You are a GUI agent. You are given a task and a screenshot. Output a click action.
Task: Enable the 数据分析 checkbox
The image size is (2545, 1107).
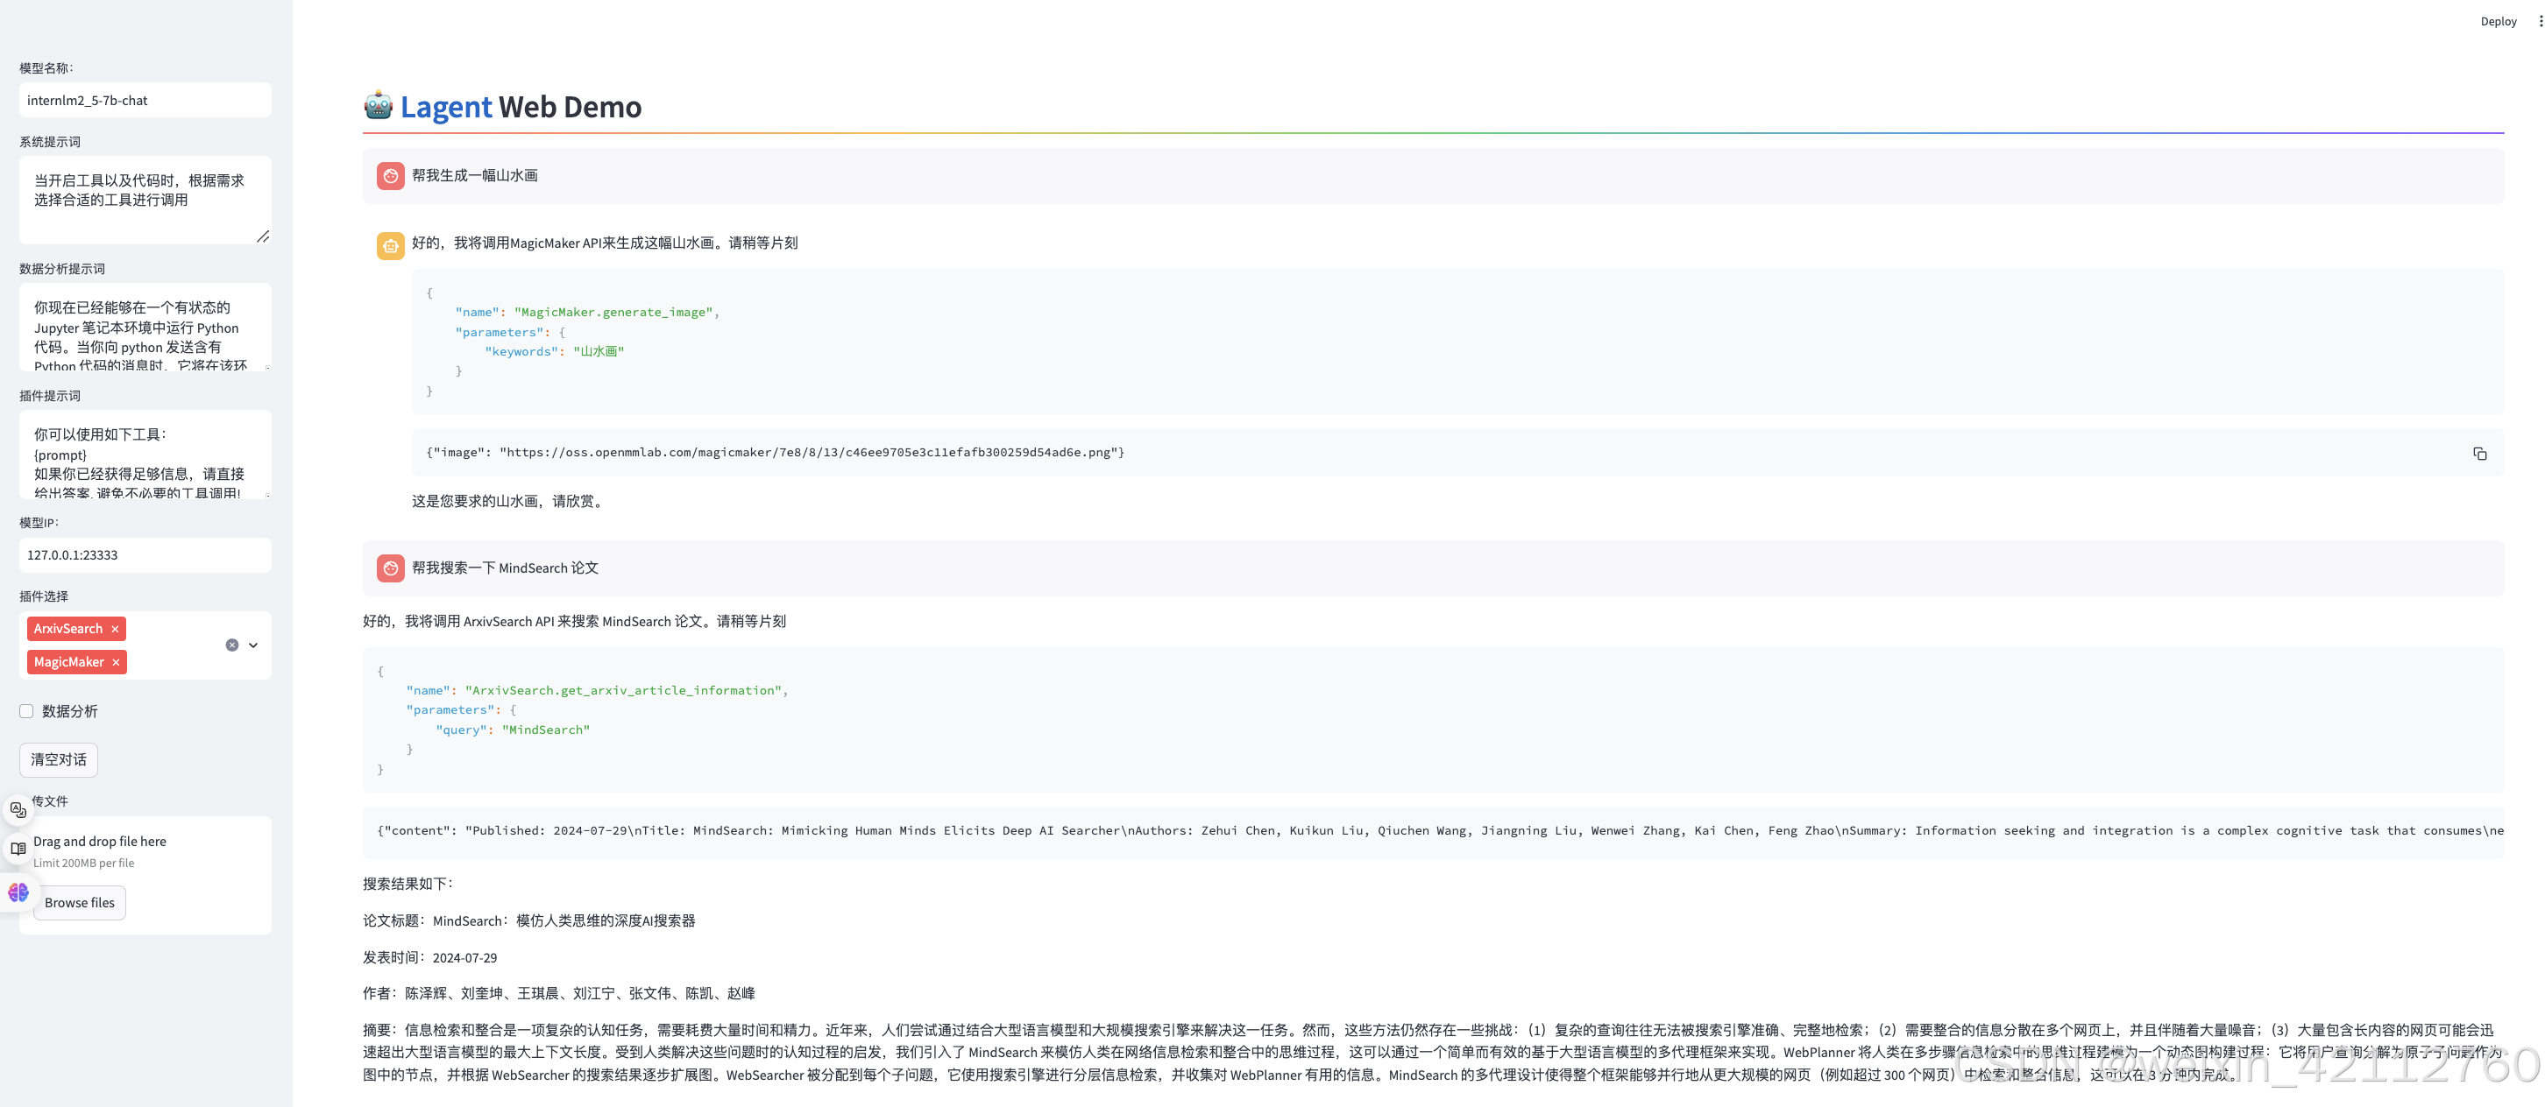coord(26,711)
